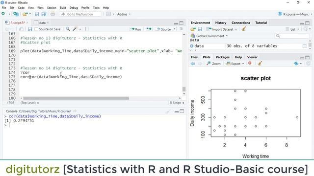Open the Session menu
314x176 pixels.
click(52, 8)
